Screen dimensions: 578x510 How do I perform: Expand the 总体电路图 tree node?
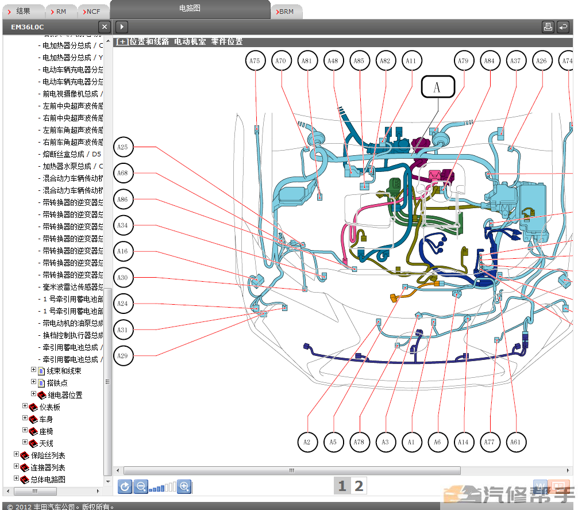16,478
